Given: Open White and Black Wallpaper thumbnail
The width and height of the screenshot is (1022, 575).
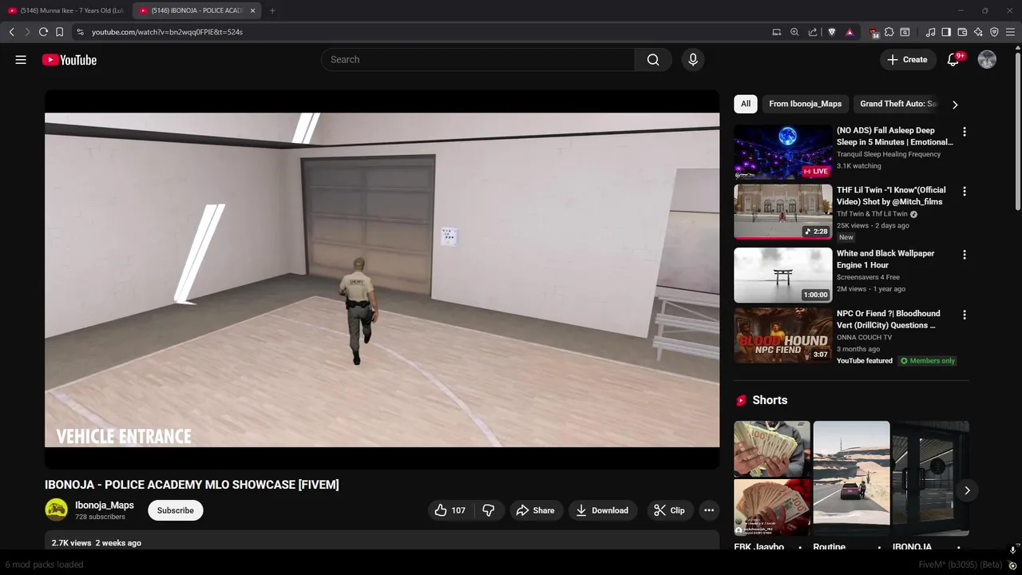Looking at the screenshot, I should point(782,275).
